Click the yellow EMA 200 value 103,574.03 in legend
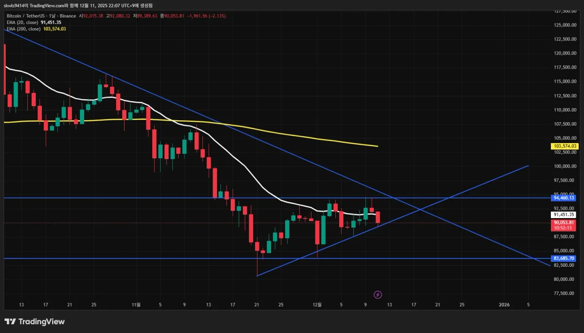 [x=55, y=29]
